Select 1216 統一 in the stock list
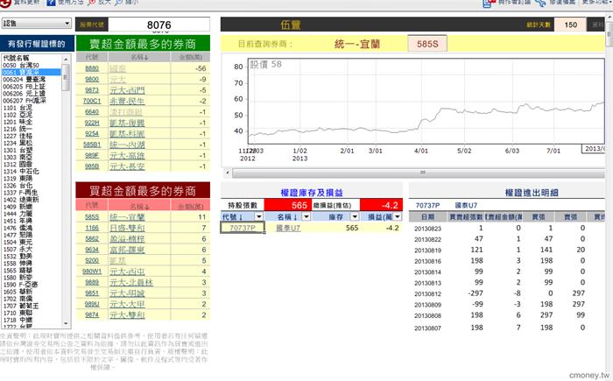The image size is (613, 381). (x=18, y=129)
